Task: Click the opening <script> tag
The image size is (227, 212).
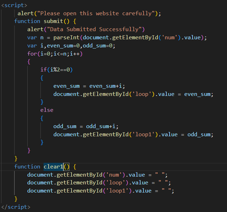Action: [x=14, y=5]
